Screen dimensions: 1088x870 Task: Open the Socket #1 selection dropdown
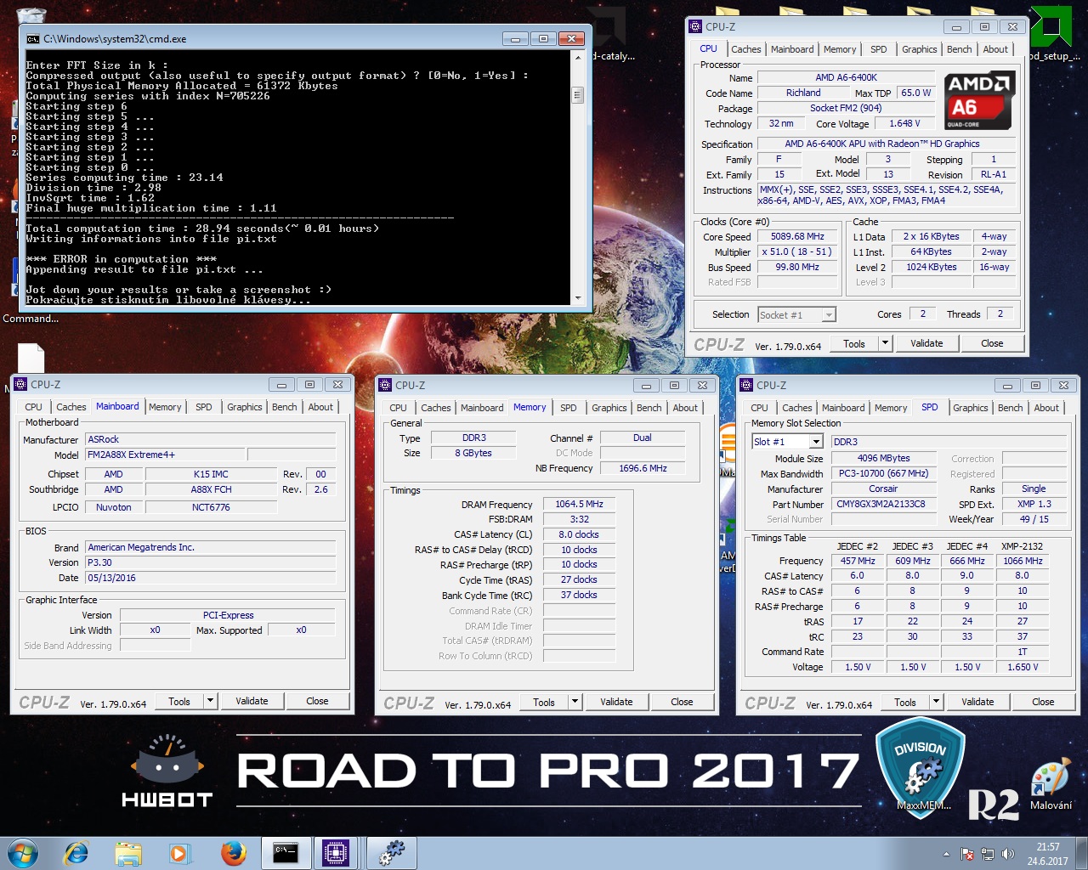(x=829, y=315)
